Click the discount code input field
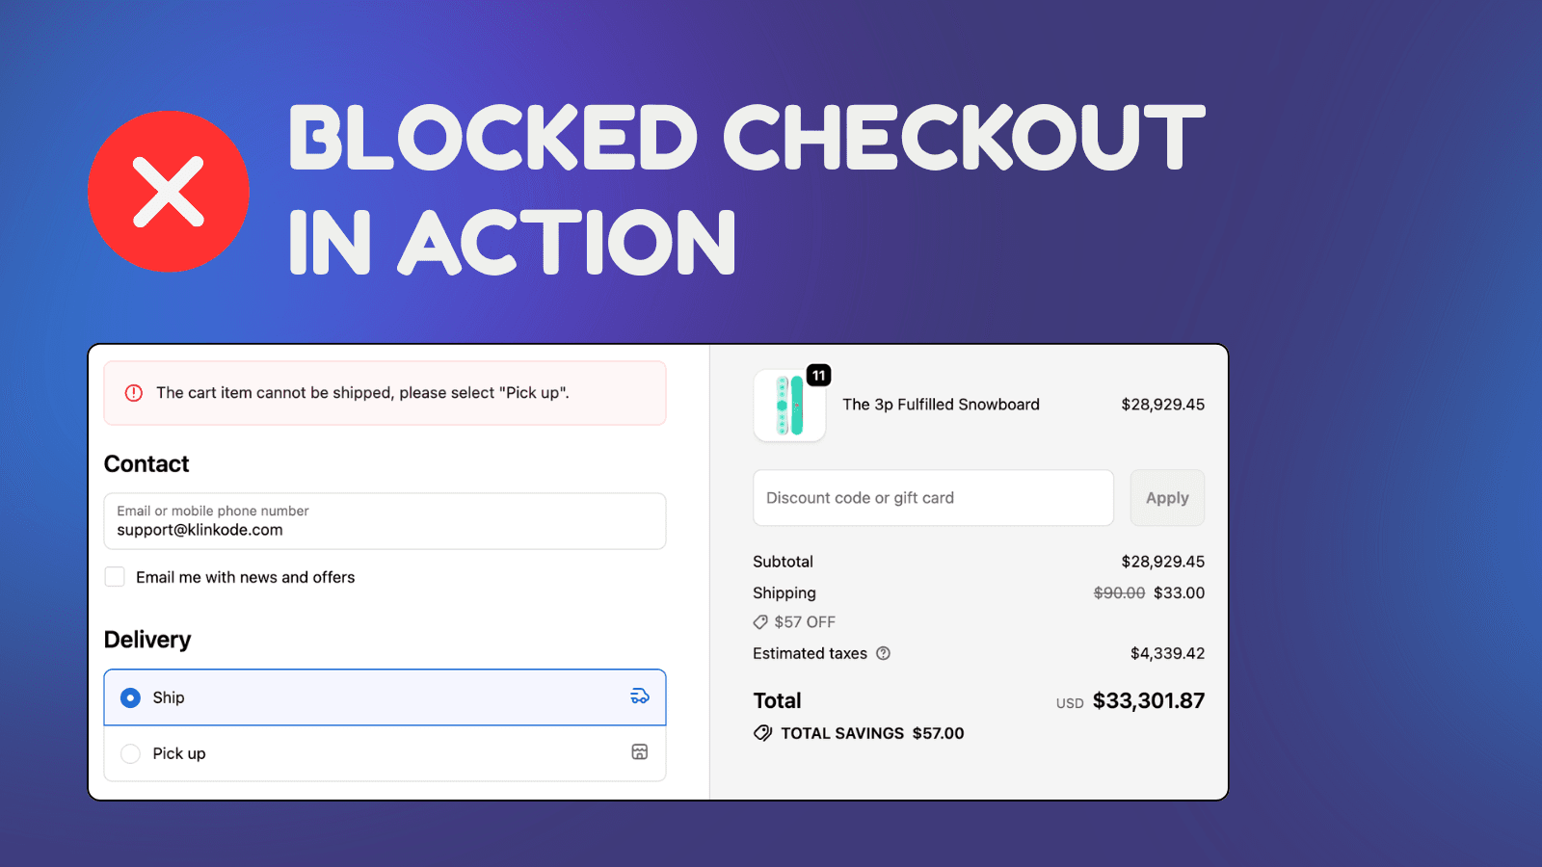 (x=932, y=497)
